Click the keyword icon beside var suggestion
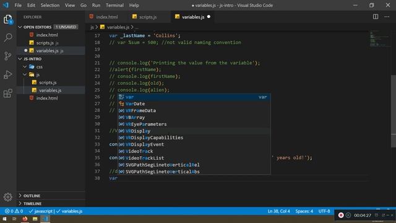 (x=121, y=97)
